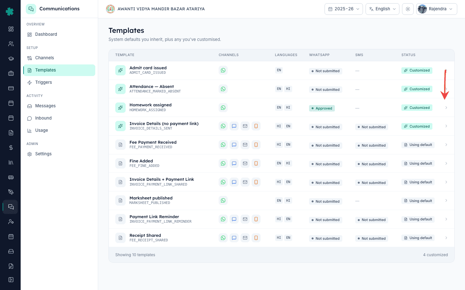
Task: Click the Communications module header
Action: point(59,9)
